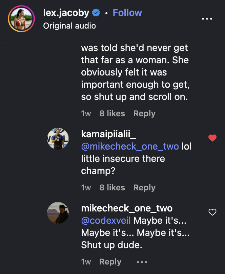
Task: View 8 likes on kamaipiialii_ comment
Action: point(112,188)
